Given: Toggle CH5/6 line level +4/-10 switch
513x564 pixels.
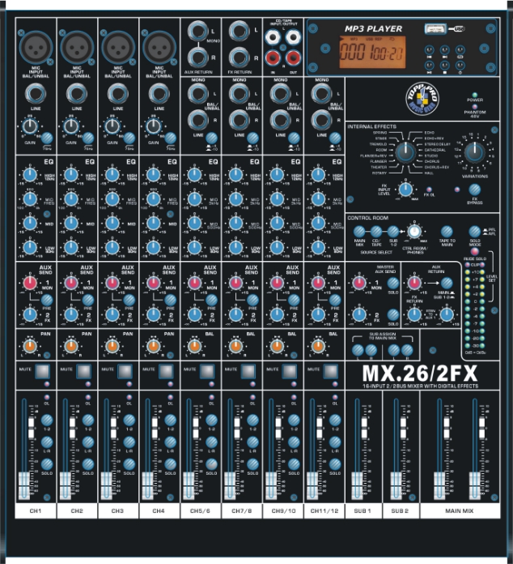Looking at the screenshot, I should (x=212, y=138).
